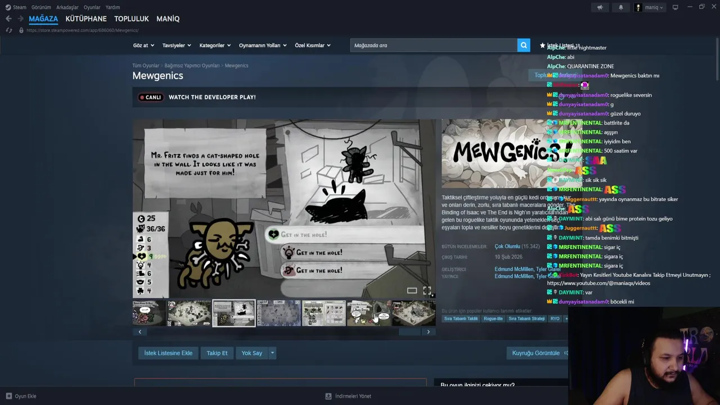This screenshot has width=720, height=405.
Task: Click the plus button after the RYO tag
Action: [x=566, y=318]
